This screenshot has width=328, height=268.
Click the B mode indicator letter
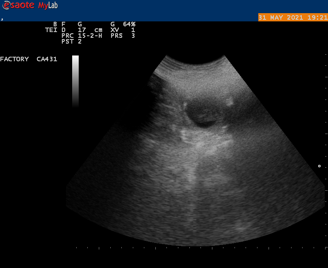point(55,24)
